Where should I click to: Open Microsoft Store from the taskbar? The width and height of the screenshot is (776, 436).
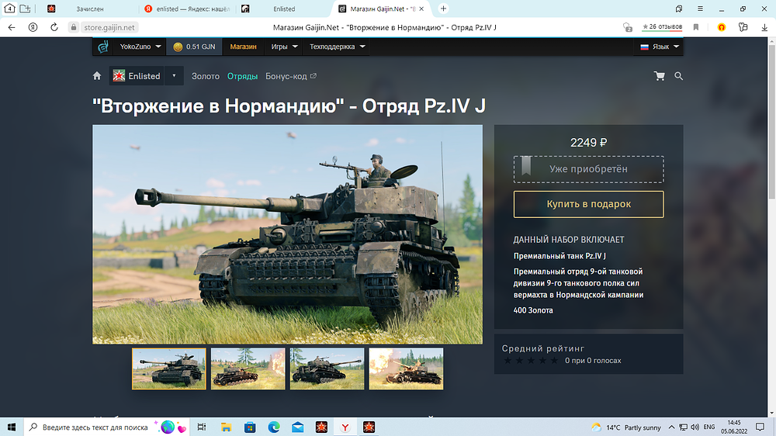click(250, 427)
